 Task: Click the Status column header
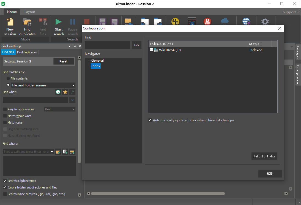[x=260, y=44]
